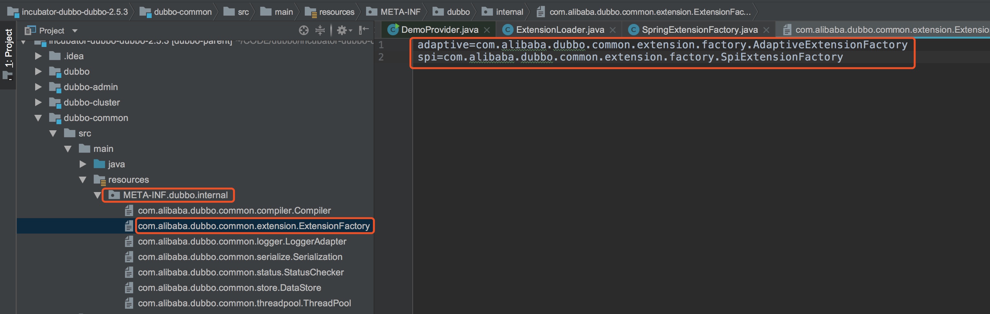The image size is (990, 314).
Task: Collapse the dubbo-common module
Action: (x=38, y=118)
